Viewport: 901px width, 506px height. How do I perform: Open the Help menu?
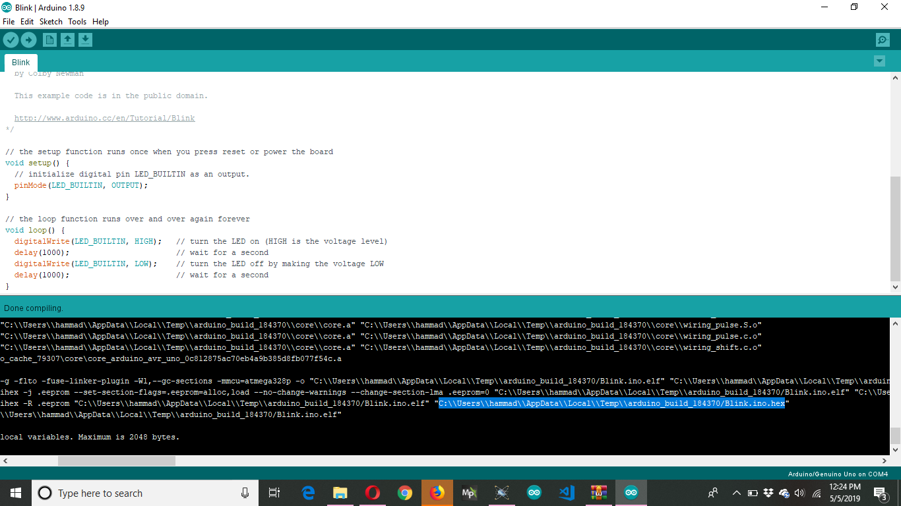click(x=100, y=22)
